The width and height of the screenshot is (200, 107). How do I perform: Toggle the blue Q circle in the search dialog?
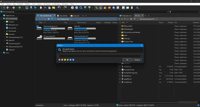click(x=70, y=60)
